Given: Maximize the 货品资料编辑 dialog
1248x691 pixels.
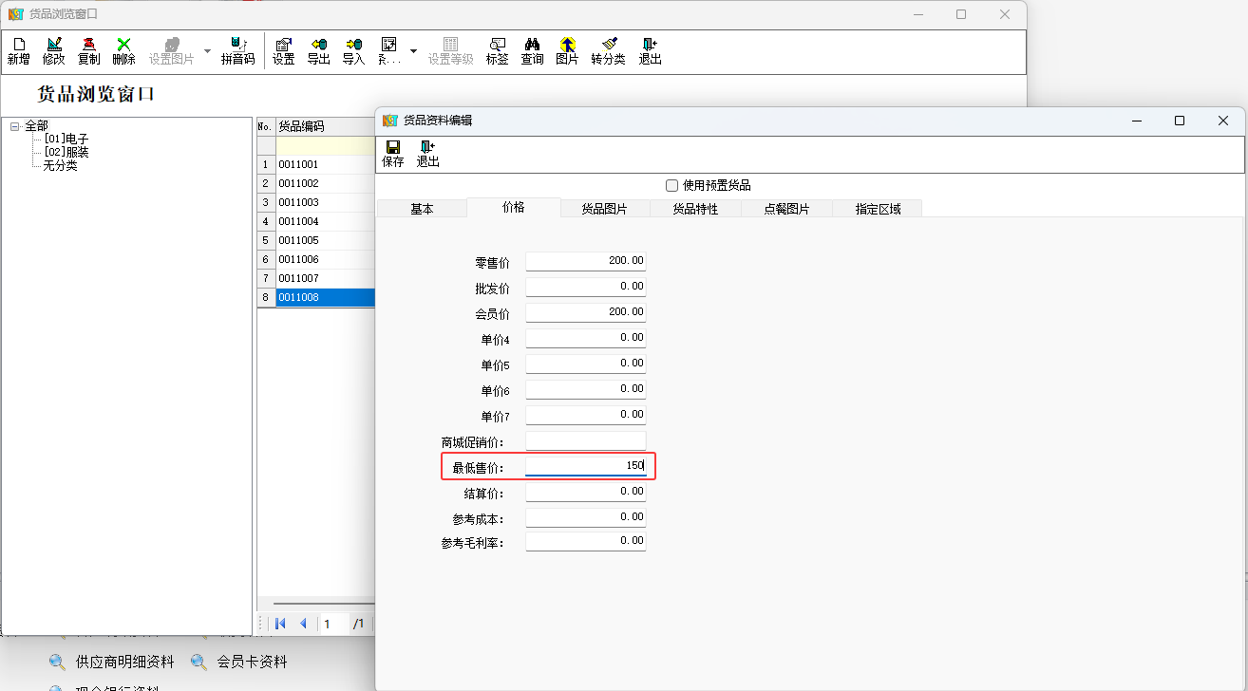Looking at the screenshot, I should (x=1180, y=121).
